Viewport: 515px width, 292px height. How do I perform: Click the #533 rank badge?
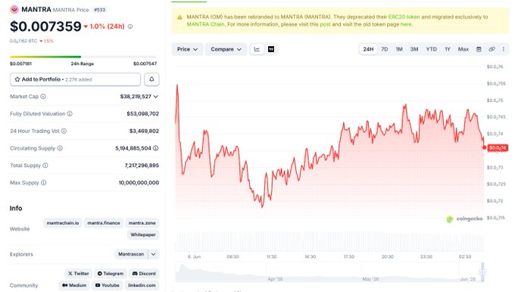pos(99,10)
